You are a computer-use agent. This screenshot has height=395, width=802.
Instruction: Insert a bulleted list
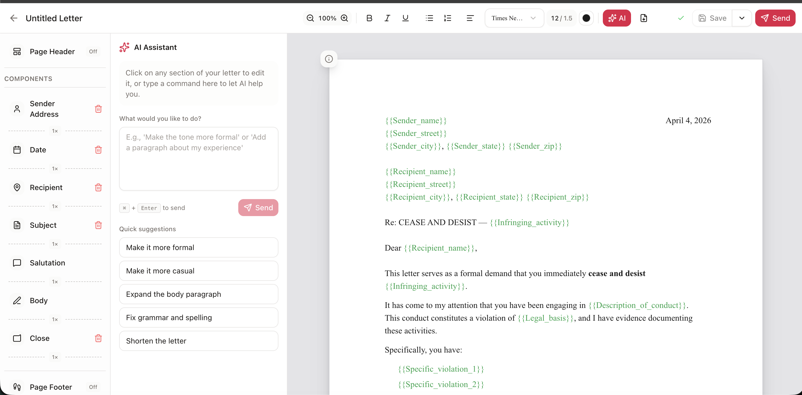pyautogui.click(x=429, y=18)
